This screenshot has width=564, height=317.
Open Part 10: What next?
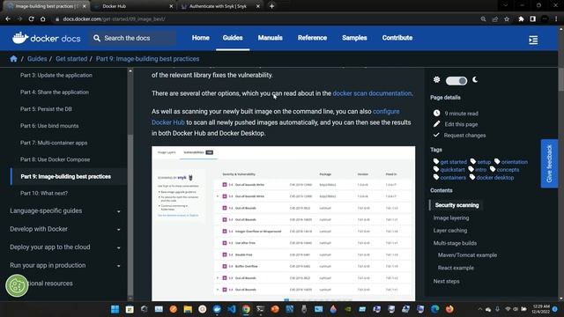tap(44, 194)
